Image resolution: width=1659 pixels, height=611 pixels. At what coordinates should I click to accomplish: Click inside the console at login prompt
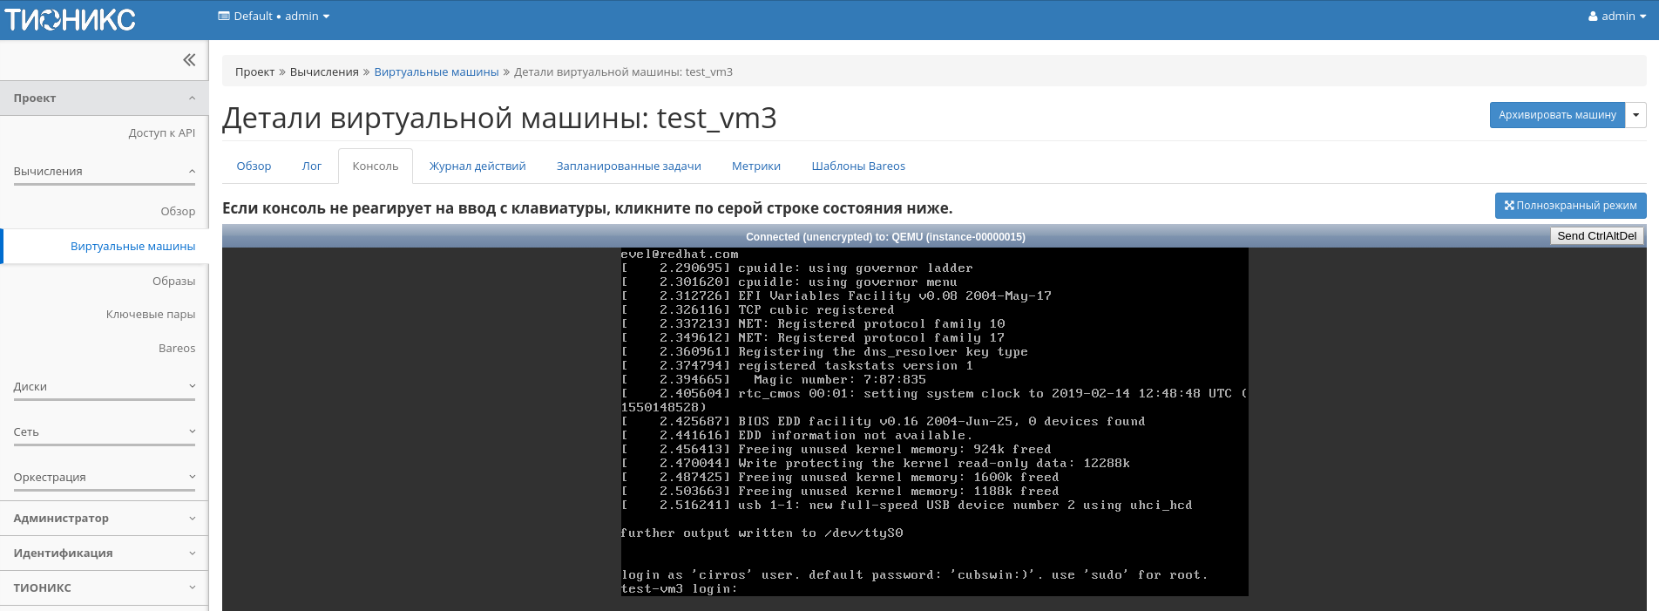(x=679, y=589)
